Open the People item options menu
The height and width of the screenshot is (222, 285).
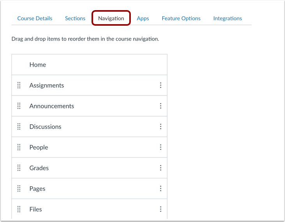(x=160, y=147)
